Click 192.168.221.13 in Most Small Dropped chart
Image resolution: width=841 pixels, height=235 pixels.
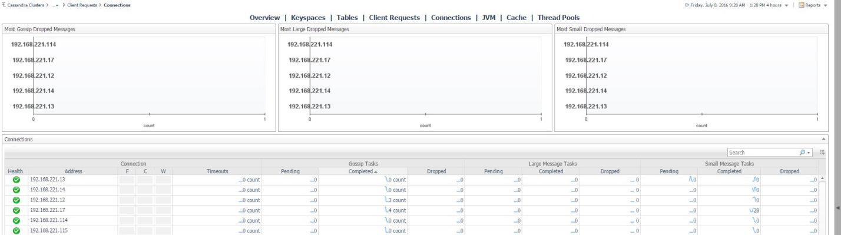tap(586, 107)
